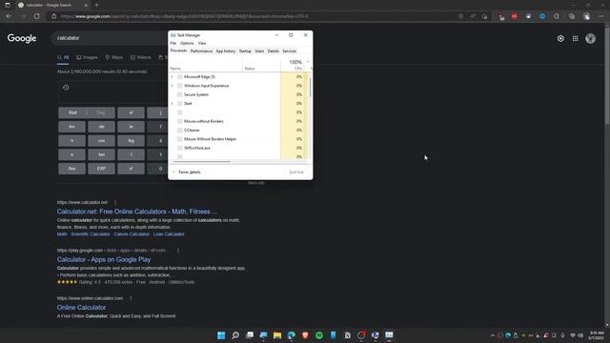The width and height of the screenshot is (610, 343).
Task: Toggle the Inv calculator button
Action: point(72,127)
